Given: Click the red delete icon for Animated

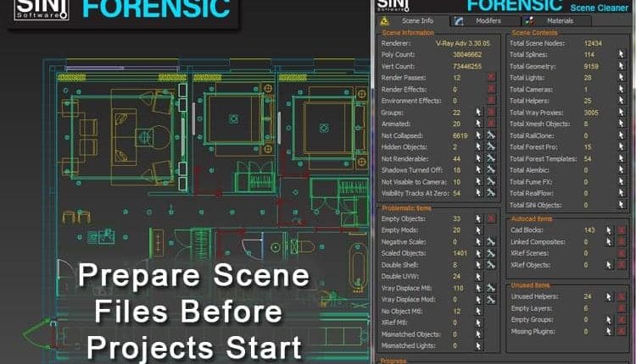Looking at the screenshot, I should [491, 124].
